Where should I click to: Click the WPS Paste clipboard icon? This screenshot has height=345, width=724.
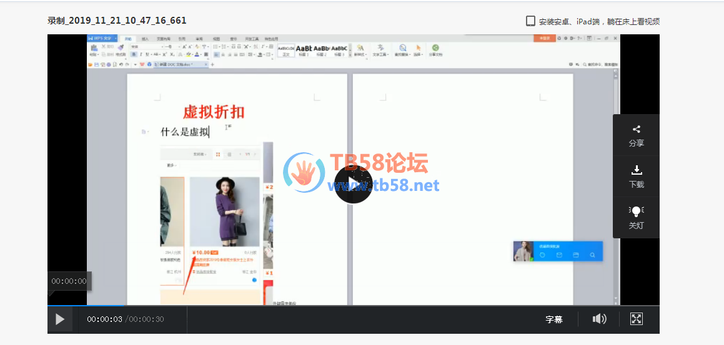click(x=94, y=47)
